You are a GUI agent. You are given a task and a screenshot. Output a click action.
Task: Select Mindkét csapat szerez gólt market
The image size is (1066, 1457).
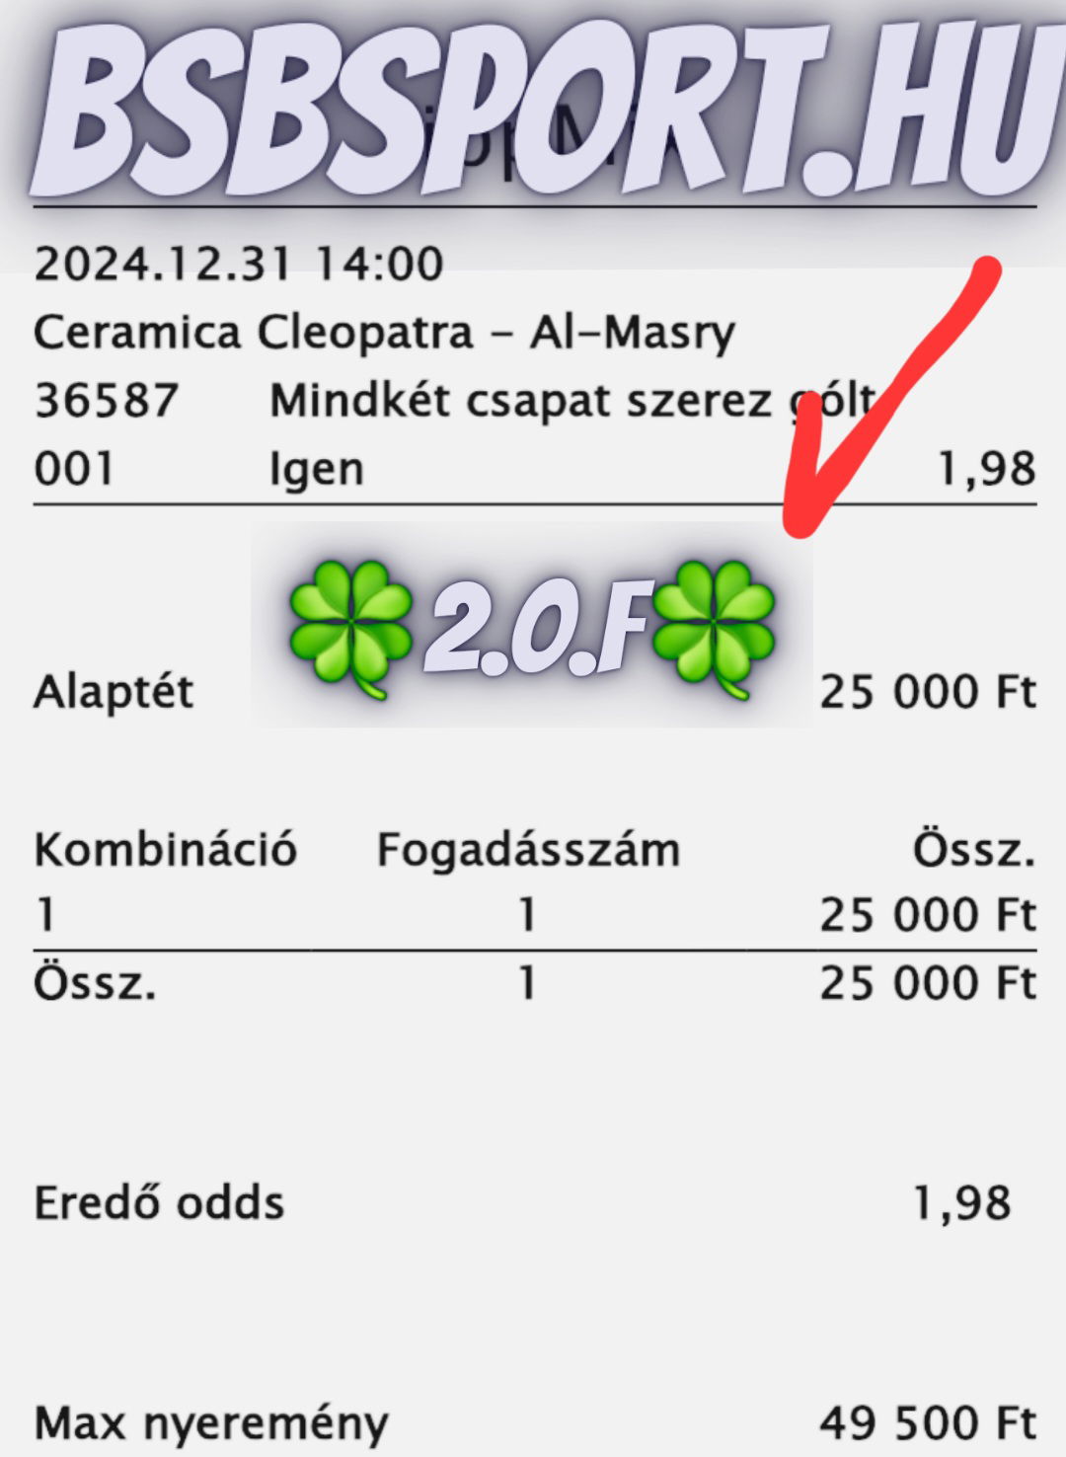click(571, 402)
